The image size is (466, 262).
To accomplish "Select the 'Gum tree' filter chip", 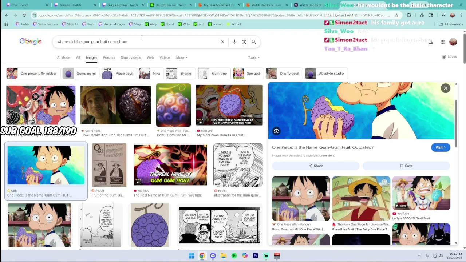I will click(214, 73).
